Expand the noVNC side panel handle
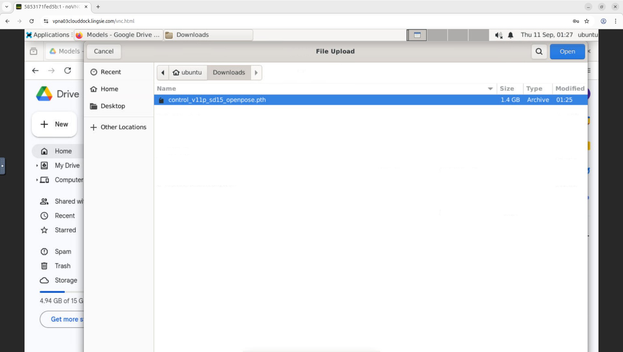Viewport: 623px width, 352px height. pos(3,166)
